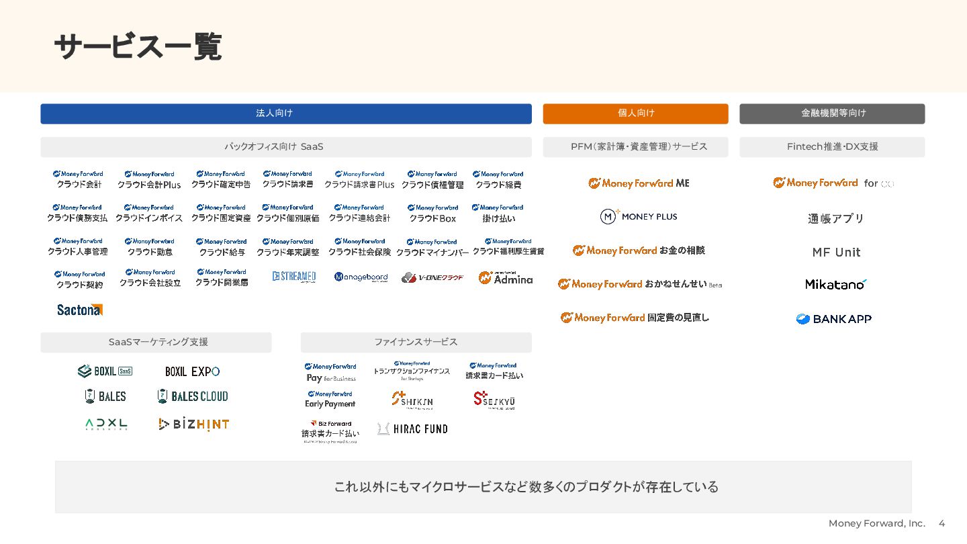Click the バックオフィス向け SaaS section header
Viewport: 967px width, 544px height.
pyautogui.click(x=286, y=147)
